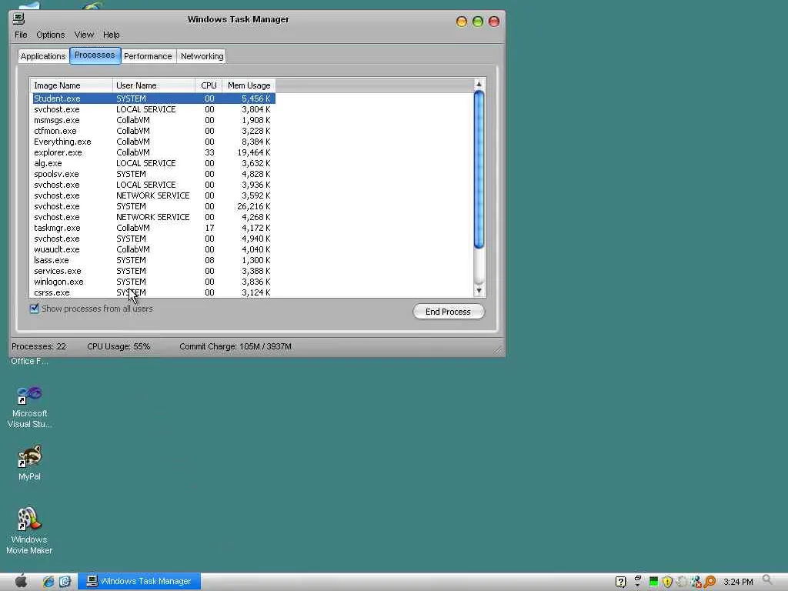Open the Options menu
This screenshot has width=788, height=591.
[x=50, y=35]
